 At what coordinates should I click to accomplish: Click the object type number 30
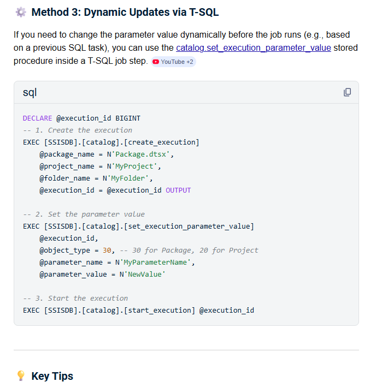coord(107,250)
